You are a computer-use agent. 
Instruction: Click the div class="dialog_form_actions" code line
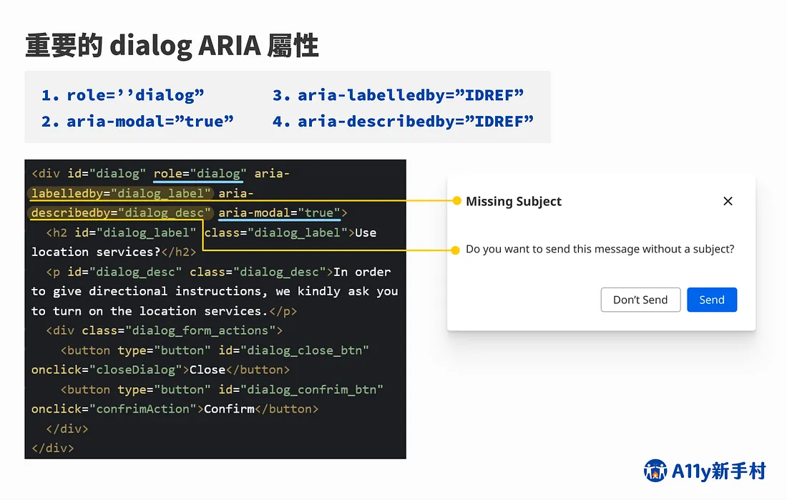point(164,330)
